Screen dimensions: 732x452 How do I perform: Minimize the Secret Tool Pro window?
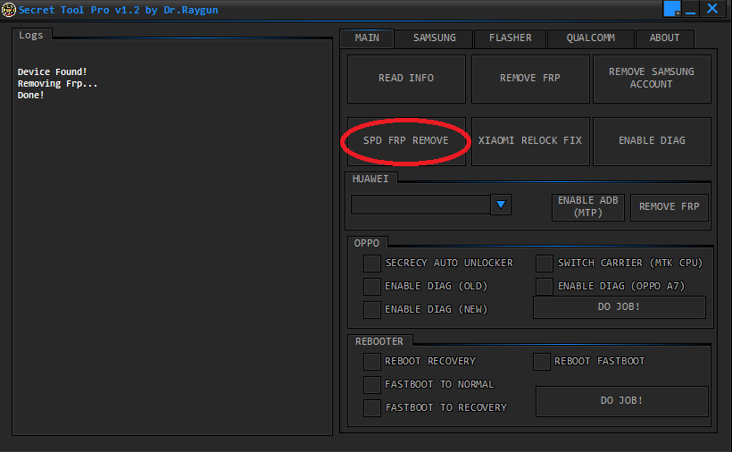(x=690, y=9)
